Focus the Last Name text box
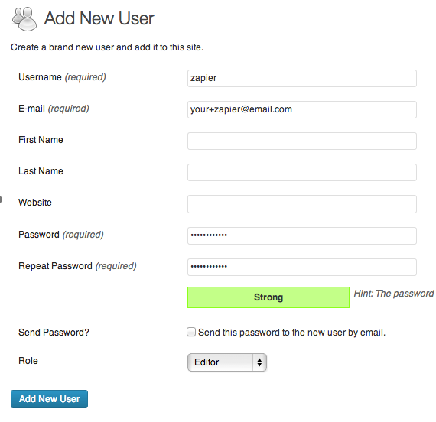This screenshot has height=422, width=436. 302,172
